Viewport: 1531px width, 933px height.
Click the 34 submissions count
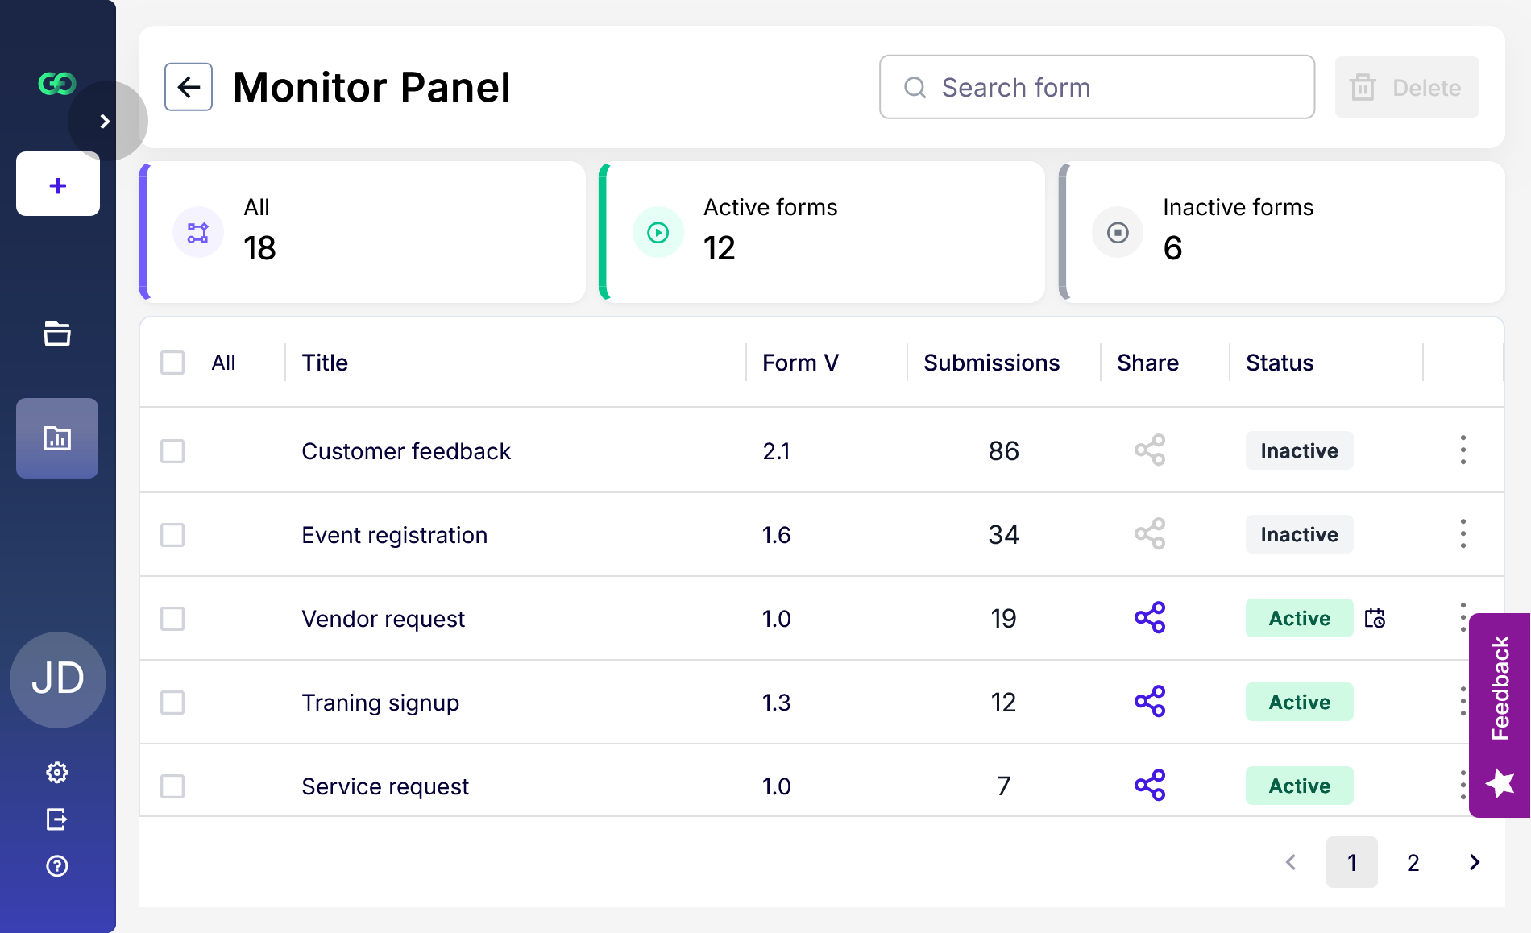coord(1004,535)
